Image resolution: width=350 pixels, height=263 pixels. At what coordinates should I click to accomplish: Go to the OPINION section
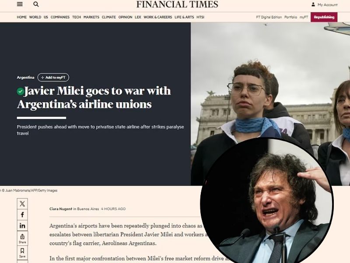pos(125,17)
